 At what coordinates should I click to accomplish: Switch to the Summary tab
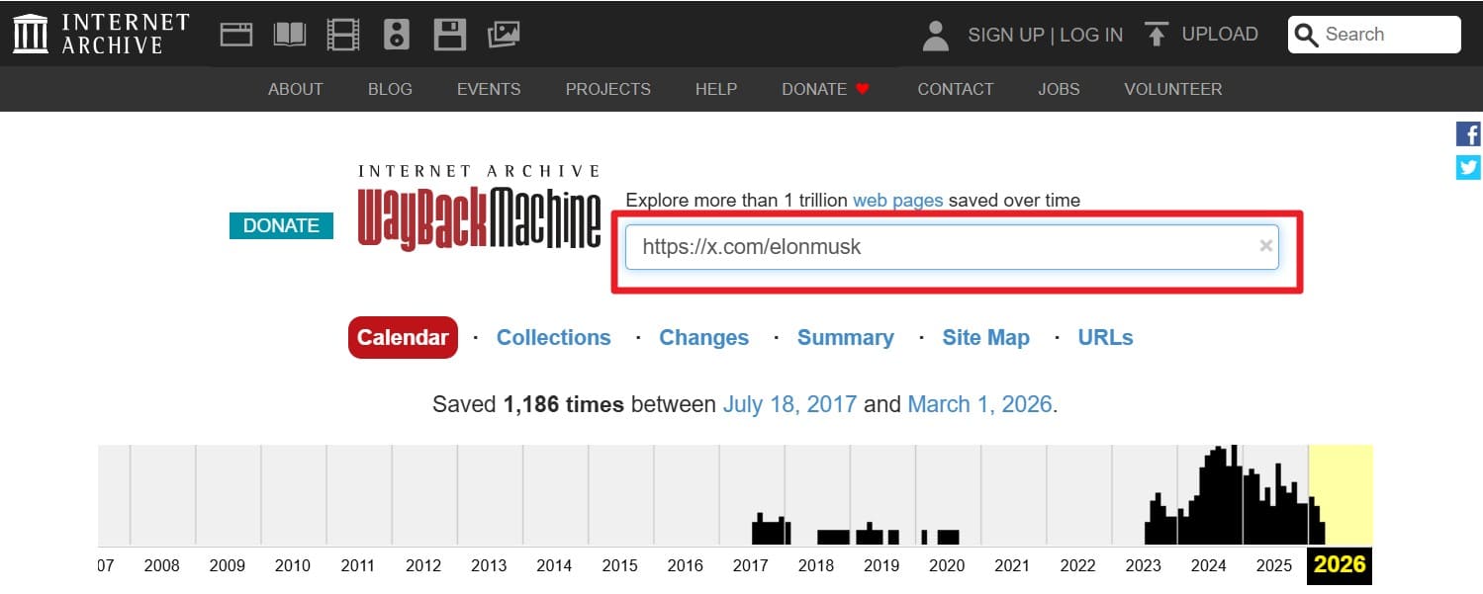tap(846, 337)
